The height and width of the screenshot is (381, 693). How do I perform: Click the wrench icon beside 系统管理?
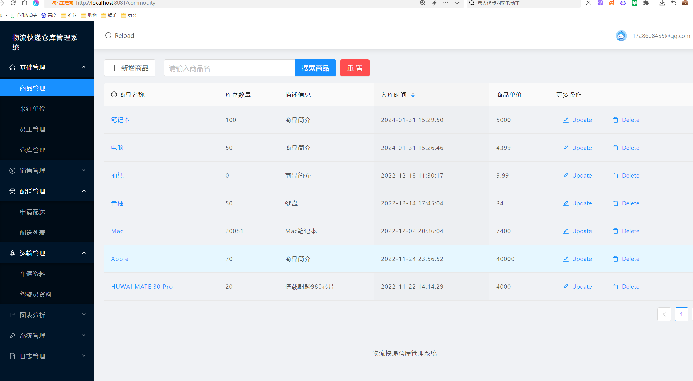coord(12,335)
